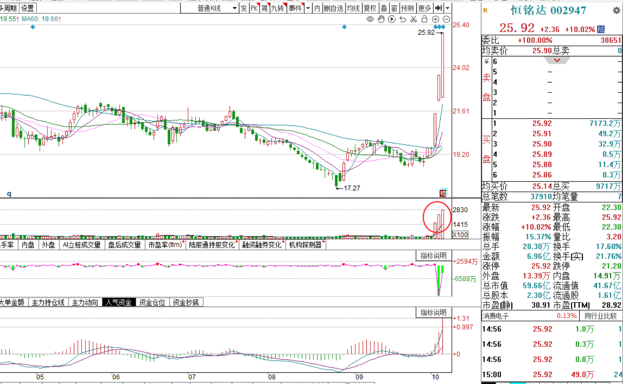623x384 pixels.
Task: Open the 多周期 multi-period menu
Action: [9, 8]
